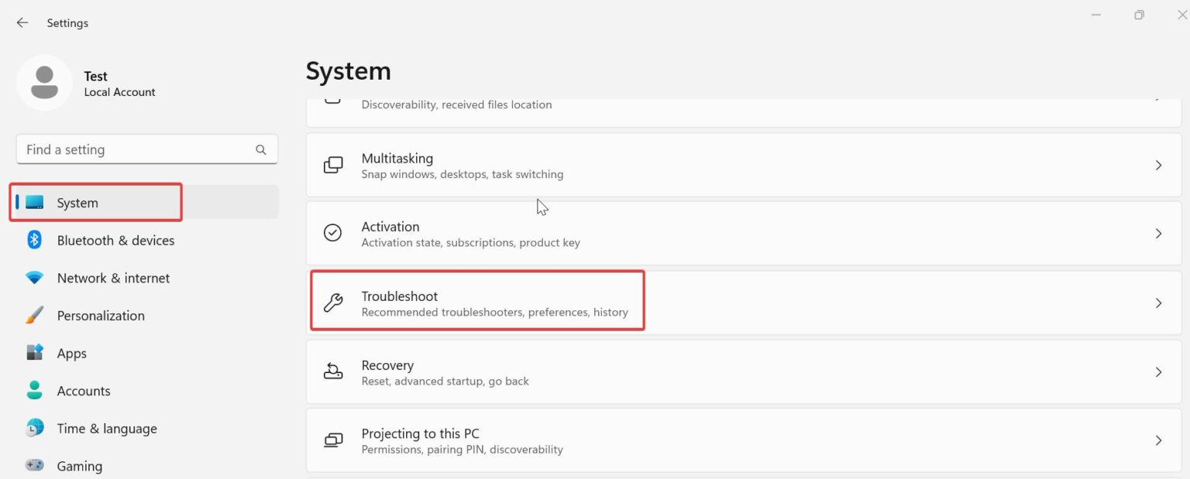The image size is (1190, 479).
Task: Expand the Recovery settings chevron
Action: click(x=1159, y=371)
